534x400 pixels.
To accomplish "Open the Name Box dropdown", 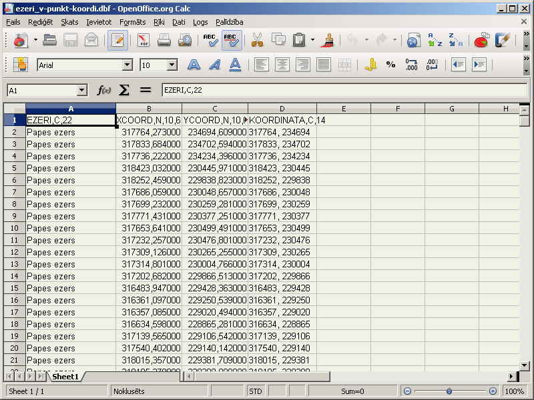I will [x=81, y=91].
